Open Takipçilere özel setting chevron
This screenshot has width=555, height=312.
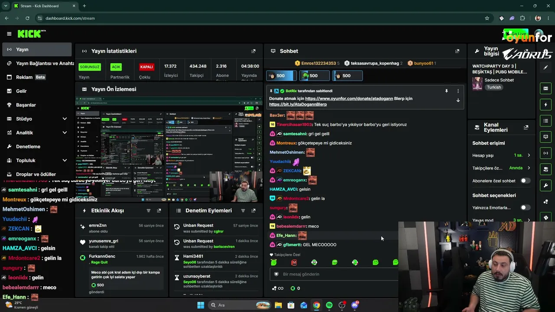click(529, 168)
